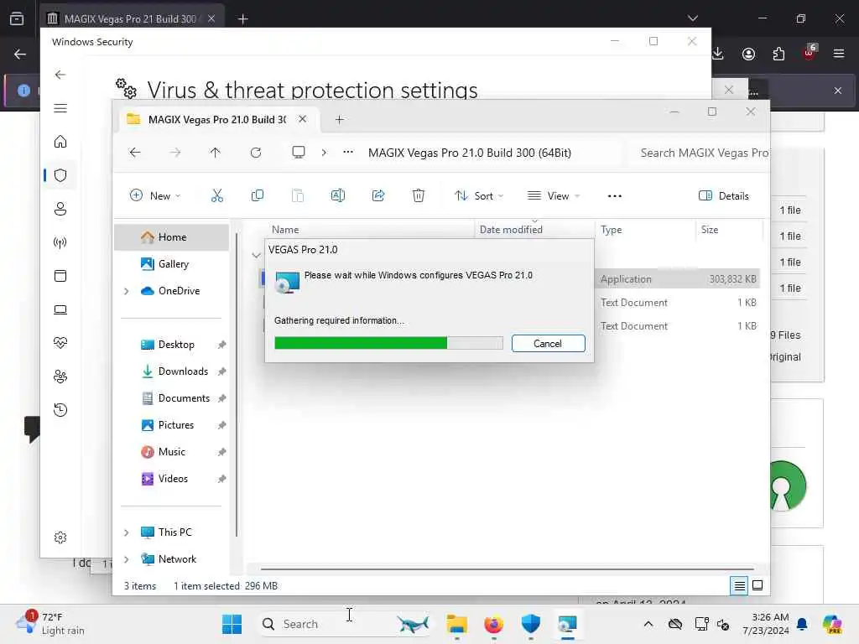The width and height of the screenshot is (859, 644).
Task: Add a new File Explorer tab
Action: (x=339, y=119)
